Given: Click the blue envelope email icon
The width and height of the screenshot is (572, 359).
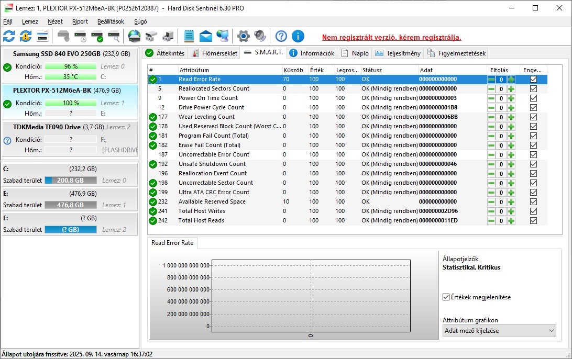Looking at the screenshot, I should pos(206,36).
